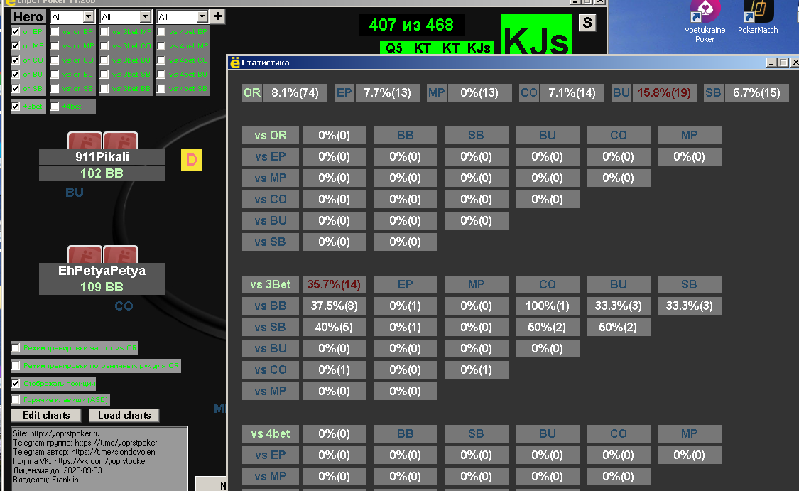The image size is (799, 491).
Task: Click the '109 BB' stack of EhPetyaPetya
Action: [102, 287]
